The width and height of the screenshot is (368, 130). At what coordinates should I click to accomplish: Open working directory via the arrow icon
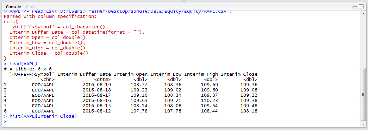[x=33, y=7]
